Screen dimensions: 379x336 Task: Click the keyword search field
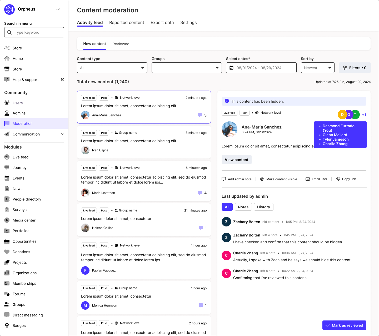click(x=34, y=32)
